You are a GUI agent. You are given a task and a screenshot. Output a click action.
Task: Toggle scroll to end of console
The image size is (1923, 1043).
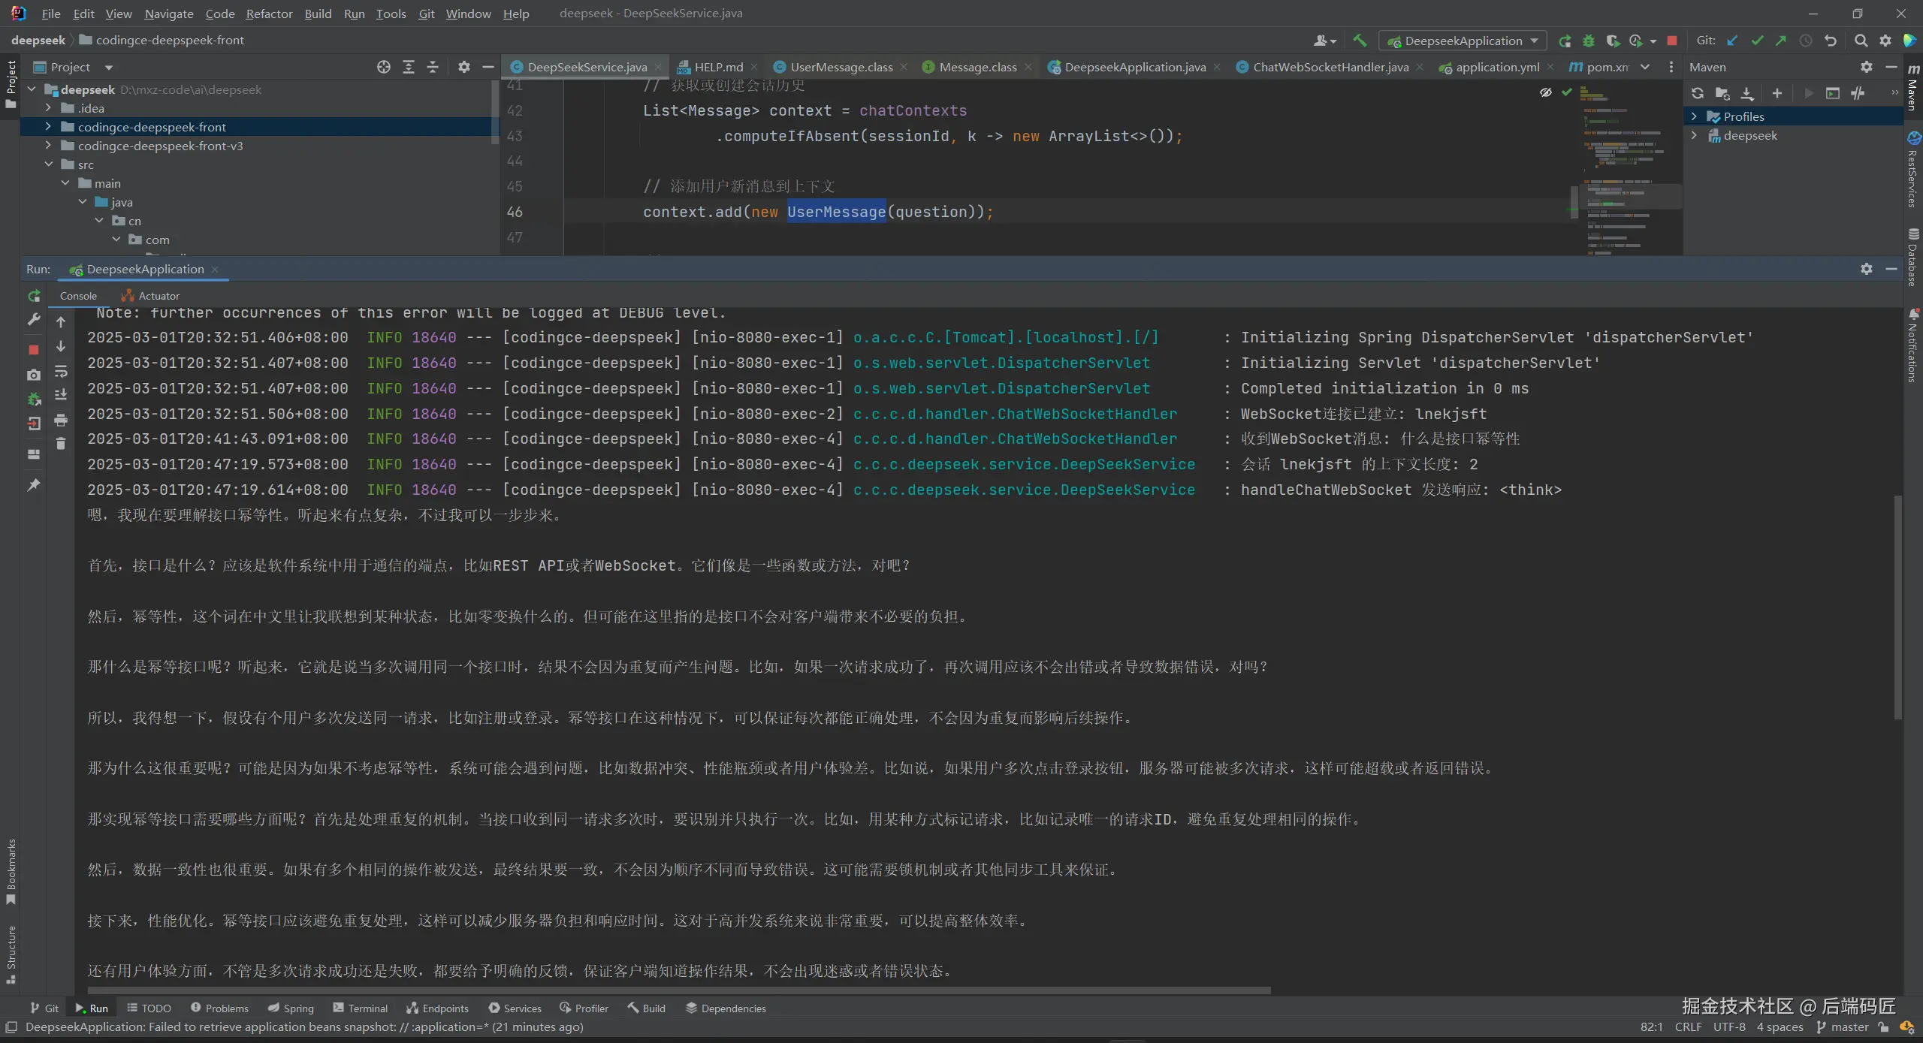click(x=61, y=395)
